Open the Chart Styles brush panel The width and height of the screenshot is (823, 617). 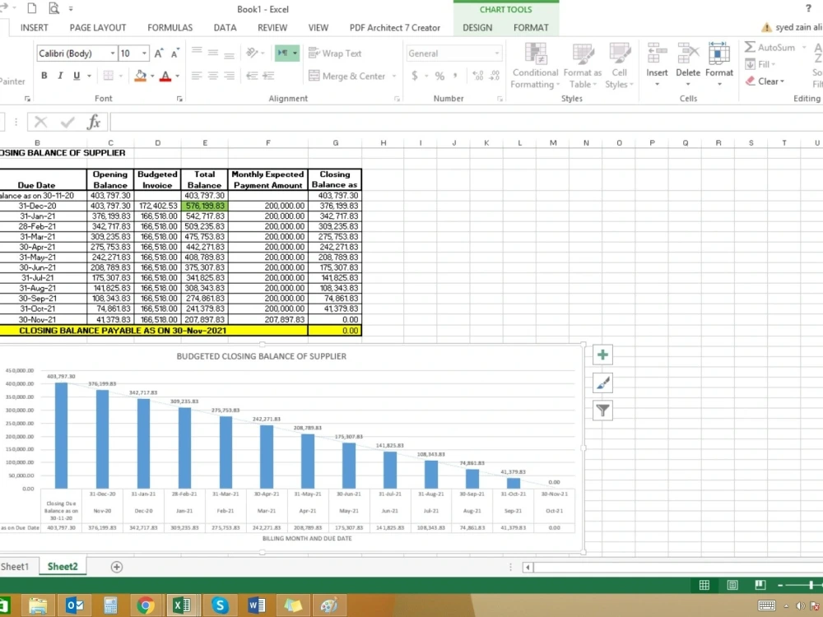click(602, 383)
